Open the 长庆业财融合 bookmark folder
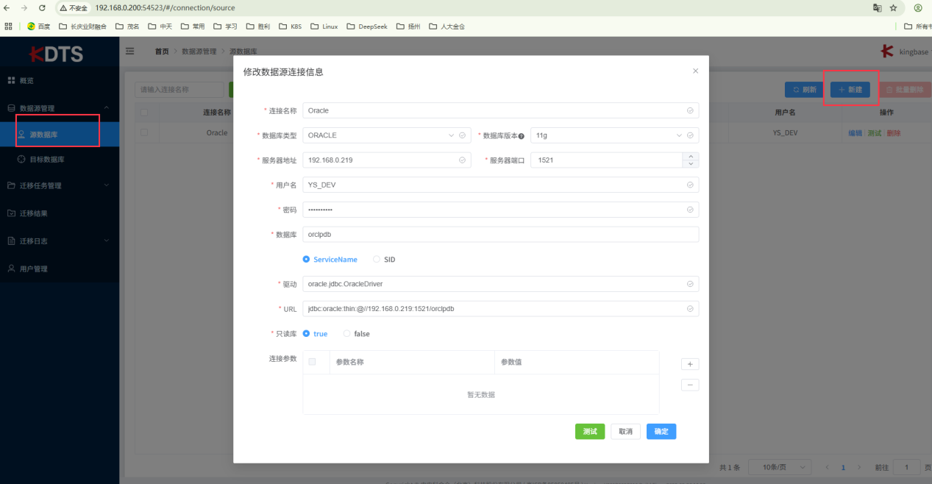Image resolution: width=932 pixels, height=484 pixels. (82, 26)
